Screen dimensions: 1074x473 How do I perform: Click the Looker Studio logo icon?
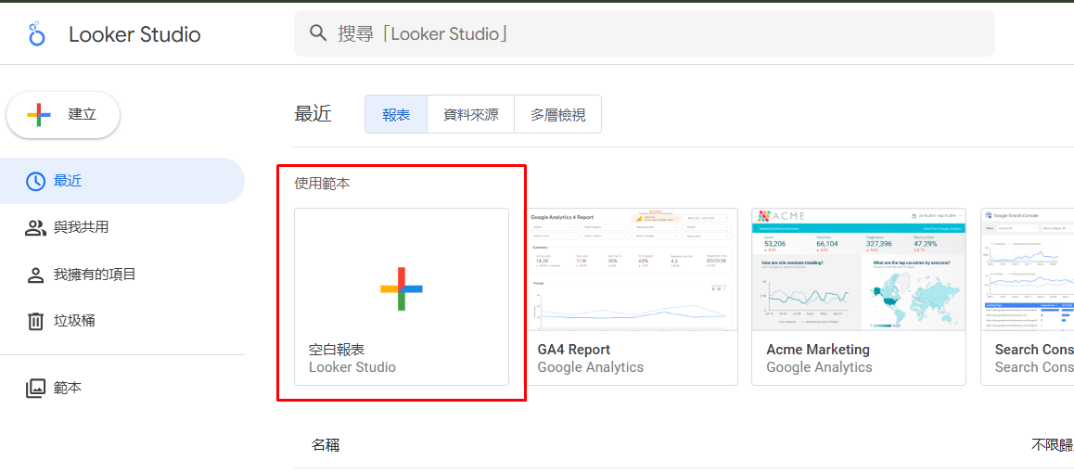coord(36,34)
